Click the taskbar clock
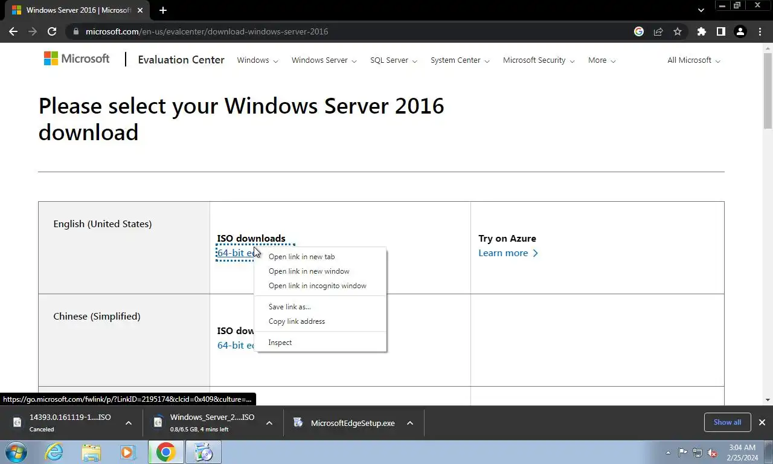Image resolution: width=773 pixels, height=464 pixels. pos(742,453)
